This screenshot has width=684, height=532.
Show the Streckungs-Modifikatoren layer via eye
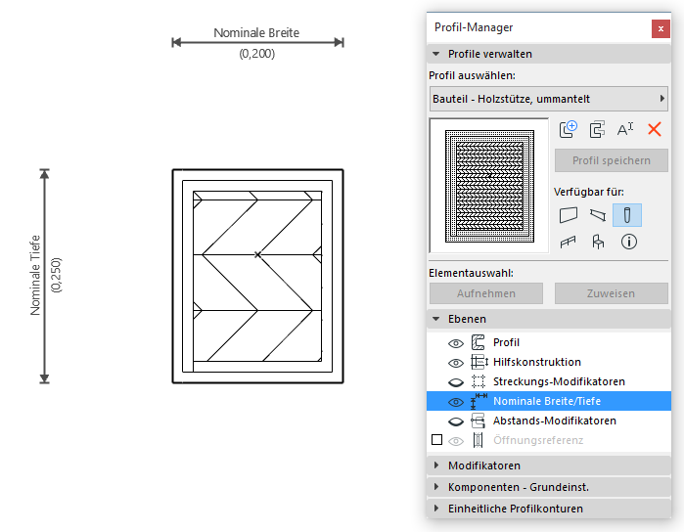pos(456,382)
